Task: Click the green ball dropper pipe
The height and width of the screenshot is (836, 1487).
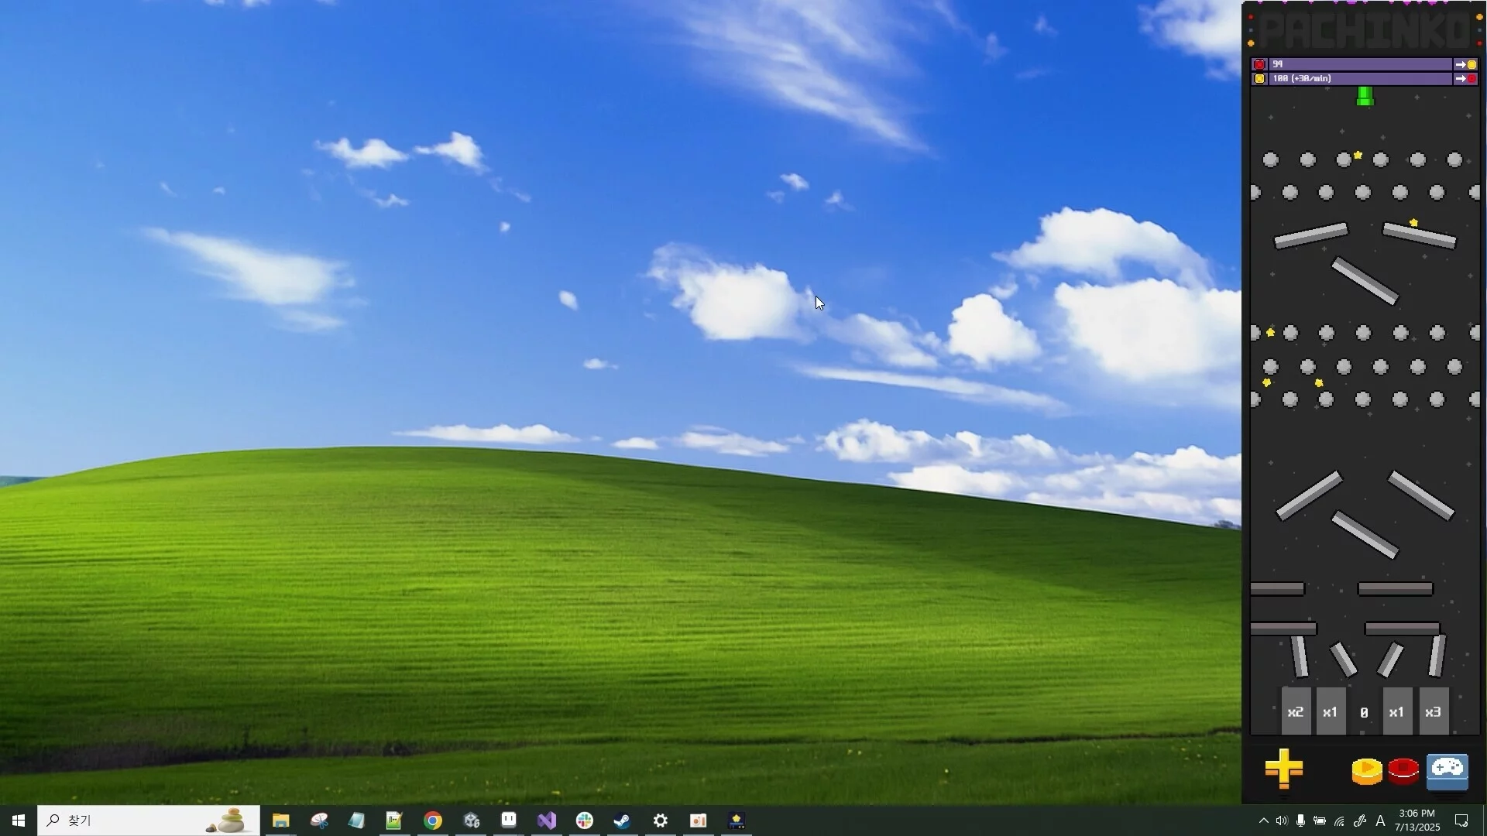Action: tap(1365, 96)
